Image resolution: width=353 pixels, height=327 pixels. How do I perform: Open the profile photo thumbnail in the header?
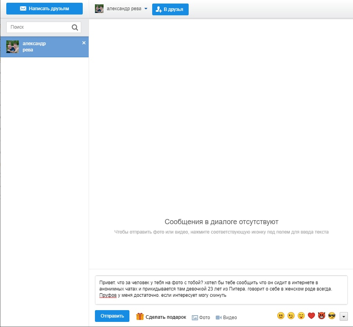tap(99, 9)
